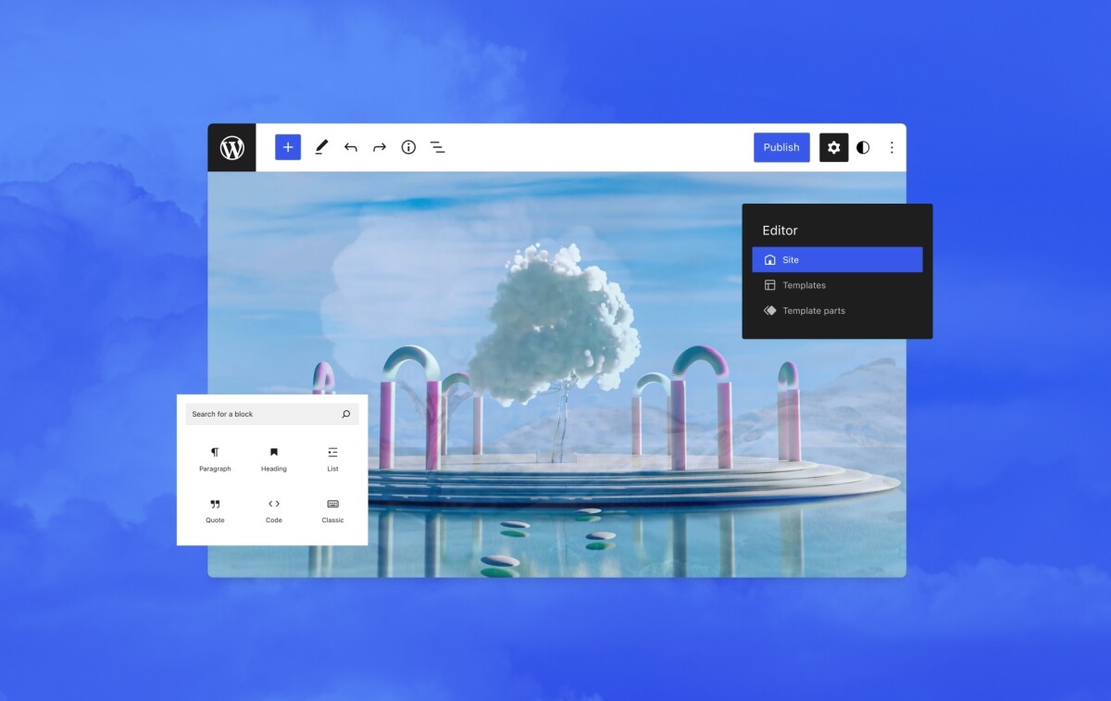
Task: Click the Search for a block field
Action: click(x=259, y=414)
